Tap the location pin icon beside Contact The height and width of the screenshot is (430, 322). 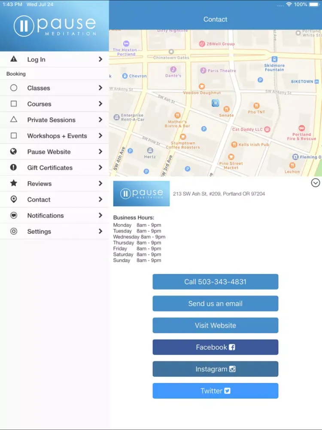[x=13, y=200]
